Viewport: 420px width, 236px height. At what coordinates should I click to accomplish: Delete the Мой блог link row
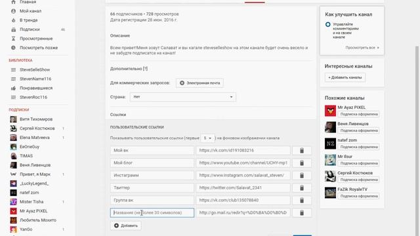302,163
